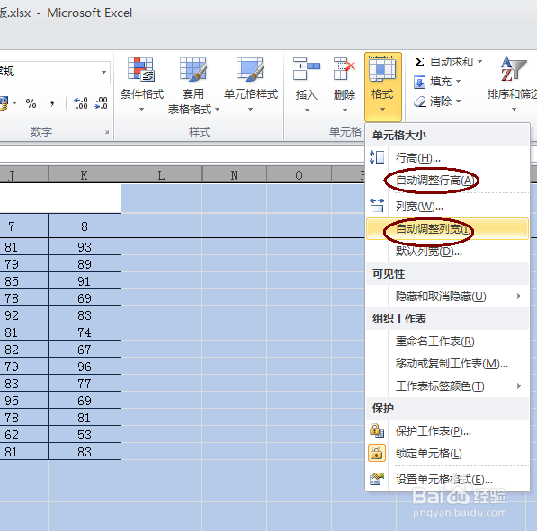Choose Column Width 列宽(W)... menu item
Image resolution: width=537 pixels, height=531 pixels.
coord(447,207)
